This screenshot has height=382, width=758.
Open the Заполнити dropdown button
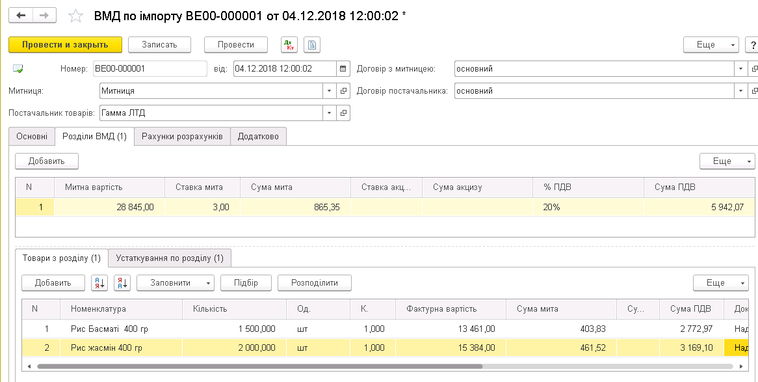pyautogui.click(x=176, y=283)
